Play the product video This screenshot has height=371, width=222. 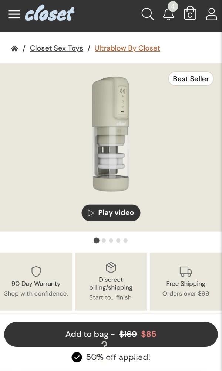[111, 213]
